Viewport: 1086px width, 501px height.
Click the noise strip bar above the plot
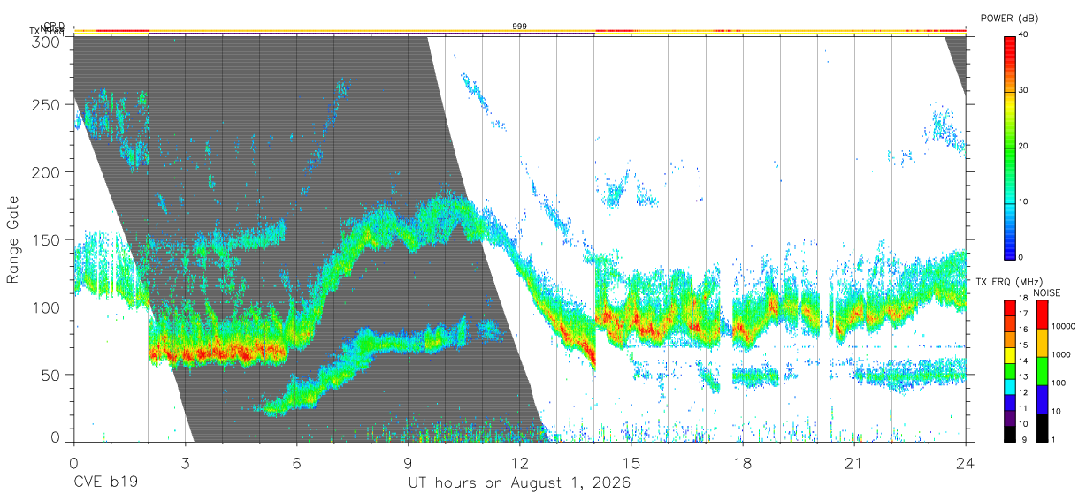520,31
